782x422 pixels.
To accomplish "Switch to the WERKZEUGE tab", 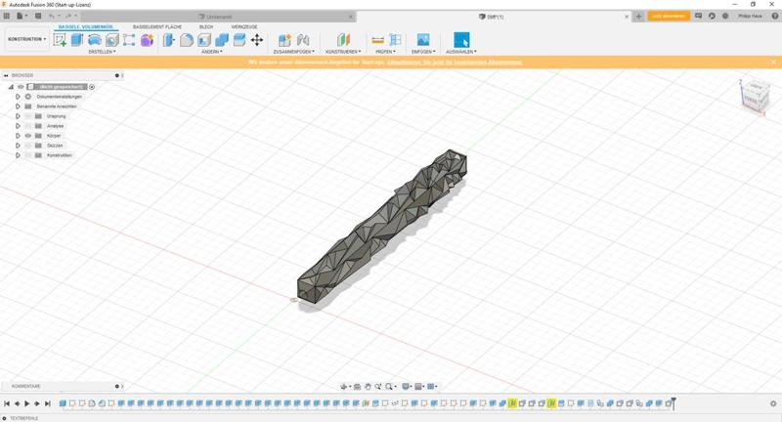I will 244,27.
